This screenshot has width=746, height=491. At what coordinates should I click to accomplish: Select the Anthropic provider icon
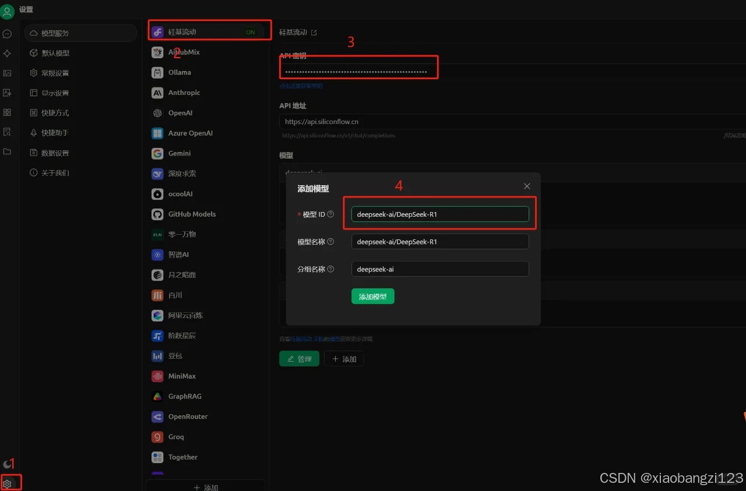pyautogui.click(x=157, y=93)
